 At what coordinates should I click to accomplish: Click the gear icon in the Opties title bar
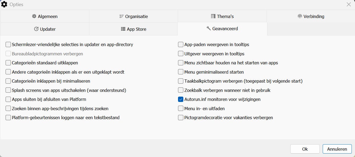(x=4, y=4)
